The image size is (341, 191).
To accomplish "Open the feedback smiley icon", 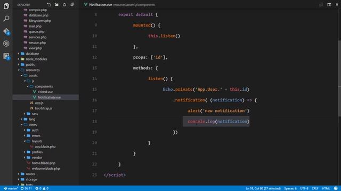I will tap(336, 188).
